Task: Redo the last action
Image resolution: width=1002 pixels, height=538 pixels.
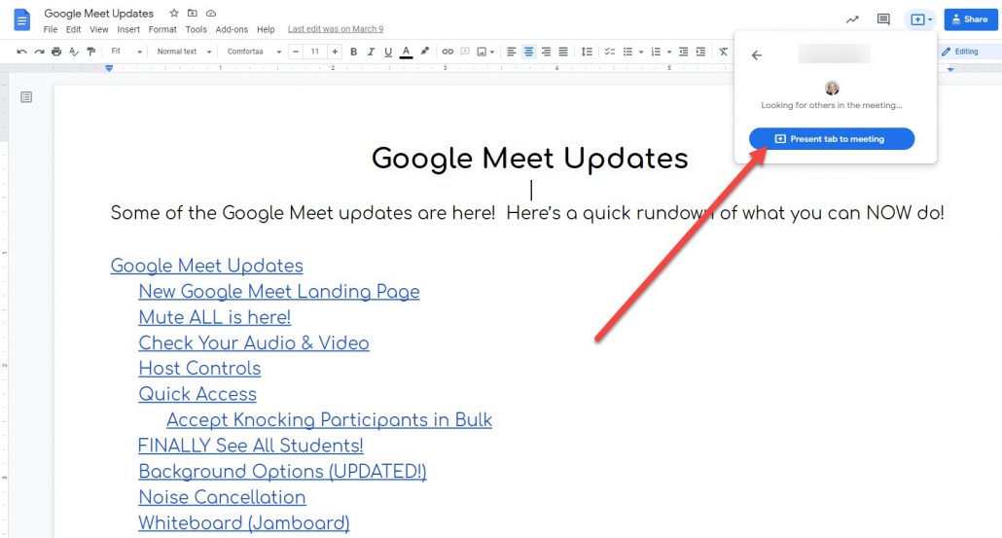Action: click(39, 52)
